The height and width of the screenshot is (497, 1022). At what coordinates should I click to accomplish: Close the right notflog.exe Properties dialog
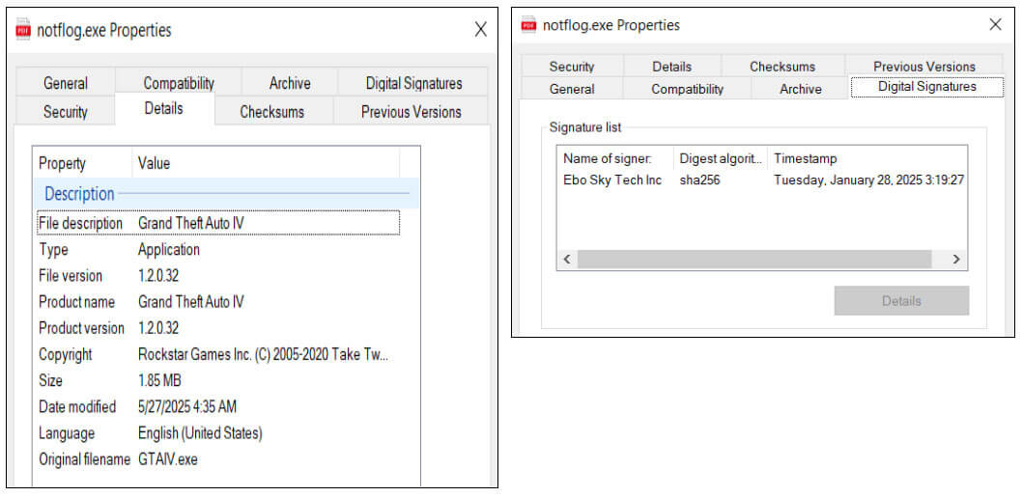point(995,25)
